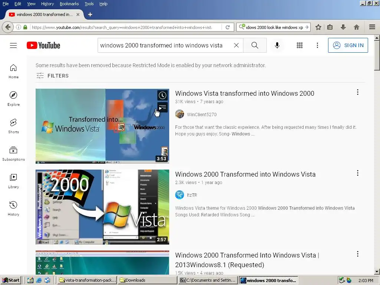Open the YouTube guide hamburger menu
The image size is (380, 285).
click(13, 45)
